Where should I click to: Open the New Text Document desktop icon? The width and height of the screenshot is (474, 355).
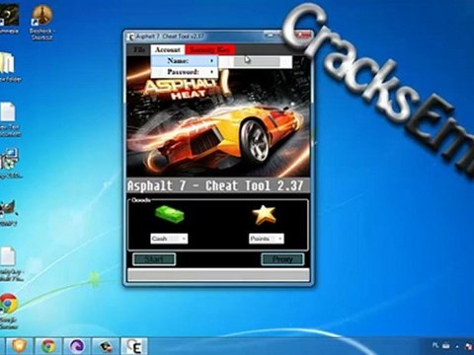click(9, 119)
